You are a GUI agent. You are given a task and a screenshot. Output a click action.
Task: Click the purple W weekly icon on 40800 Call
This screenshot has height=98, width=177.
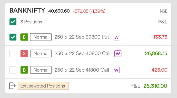pyautogui.click(x=118, y=54)
